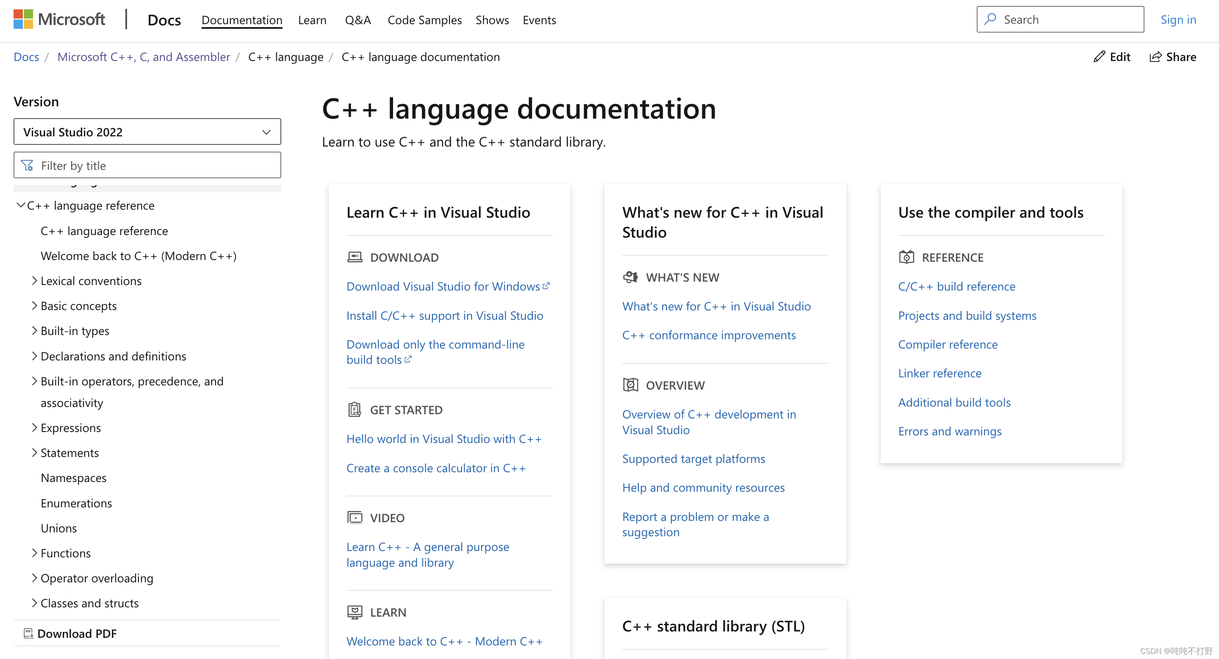Image resolution: width=1219 pixels, height=659 pixels.
Task: Expand the Lexical conventions node
Action: point(35,280)
